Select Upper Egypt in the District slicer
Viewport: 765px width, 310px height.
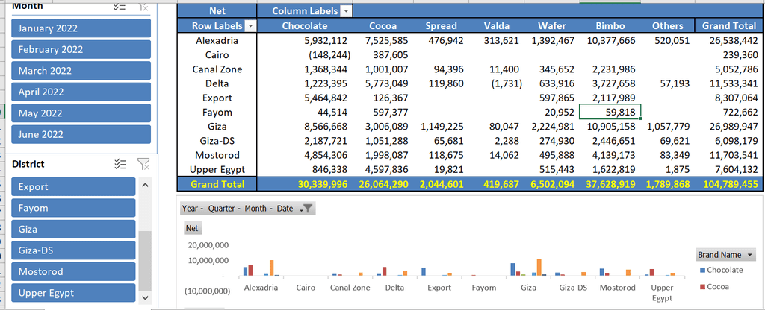click(73, 293)
